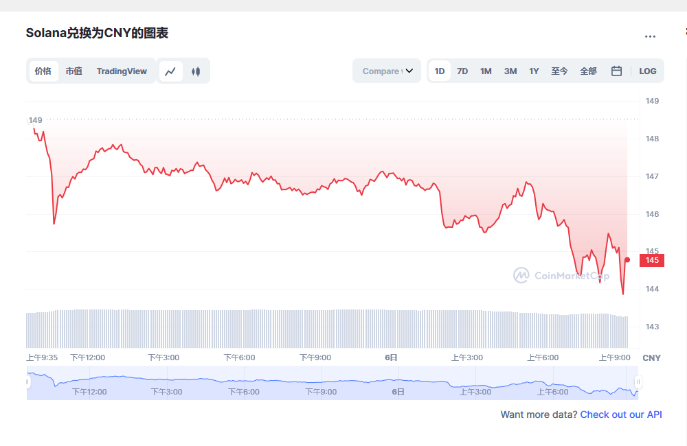This screenshot has height=446, width=687.
Task: Click the right handle of range navigator
Action: tap(638, 382)
